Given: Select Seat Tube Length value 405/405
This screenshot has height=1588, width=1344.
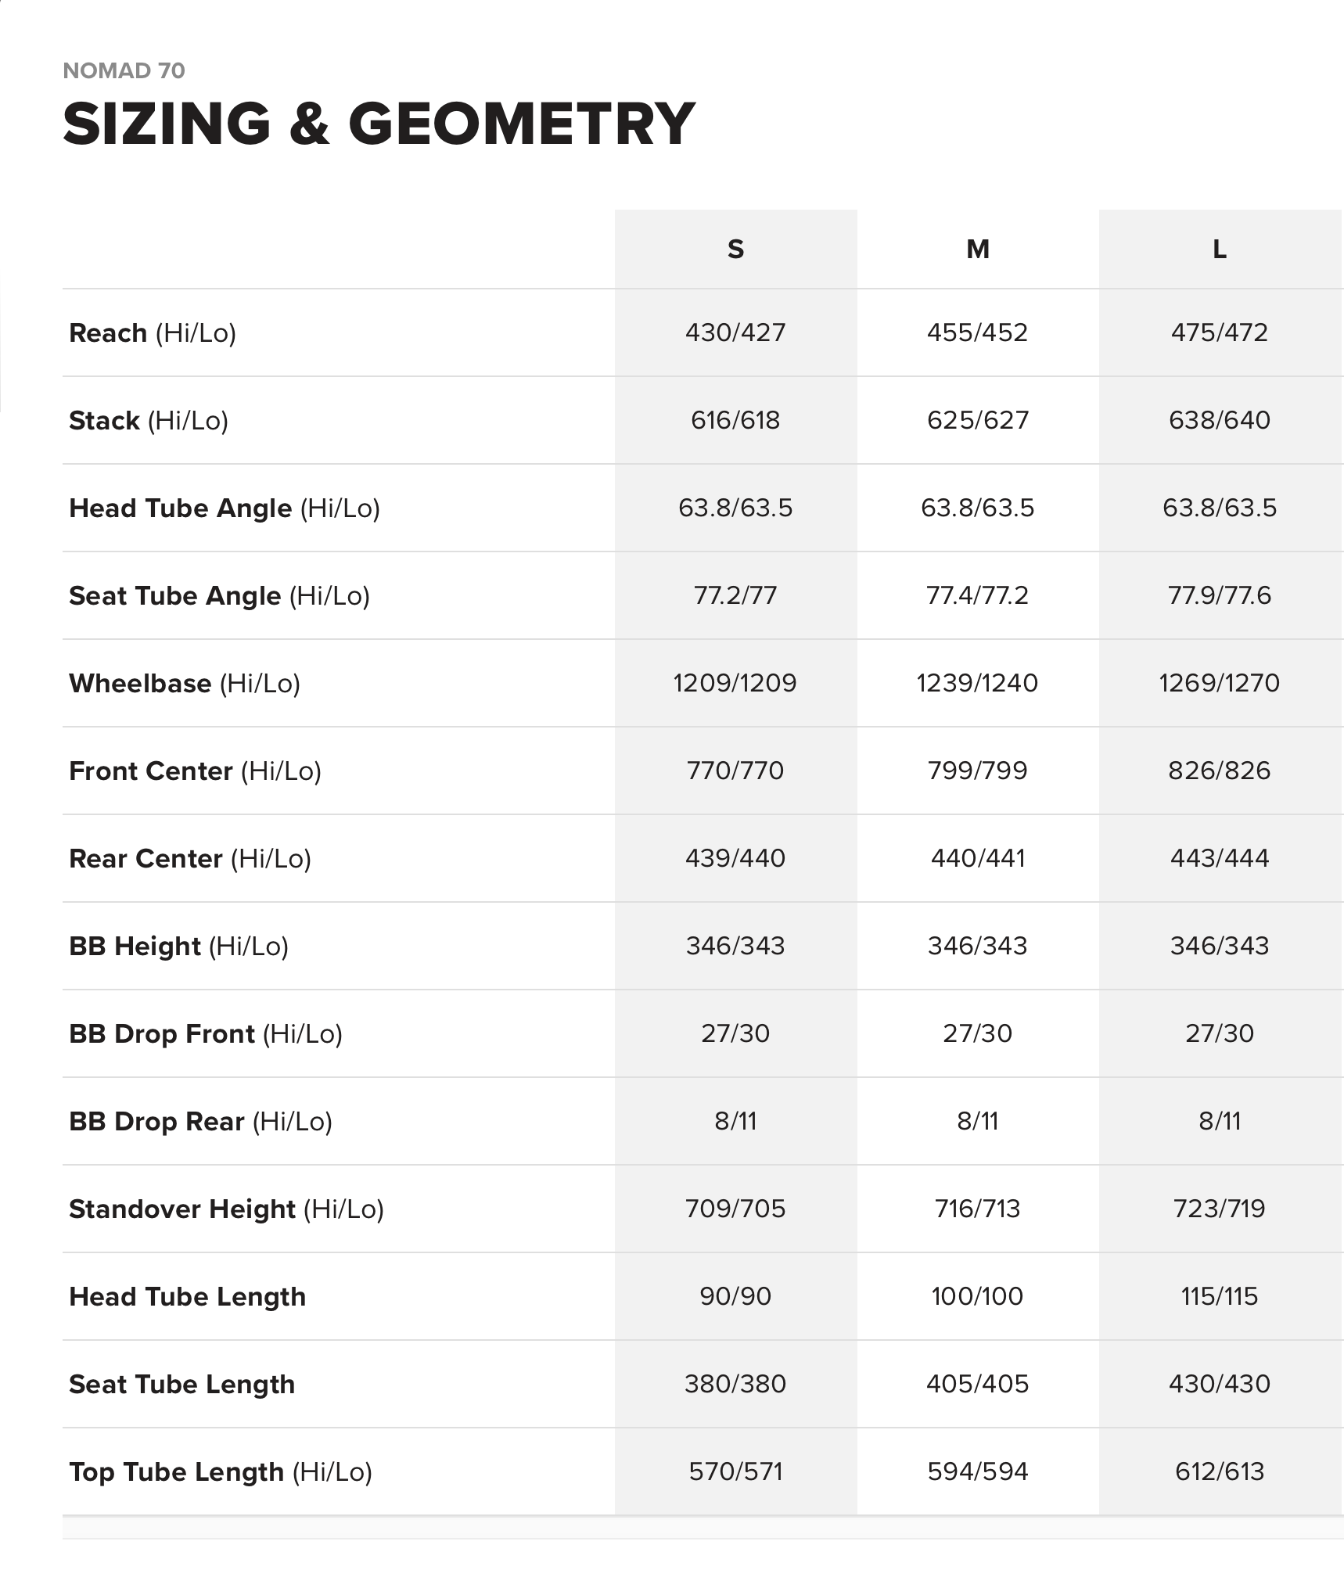Looking at the screenshot, I should click(x=977, y=1385).
